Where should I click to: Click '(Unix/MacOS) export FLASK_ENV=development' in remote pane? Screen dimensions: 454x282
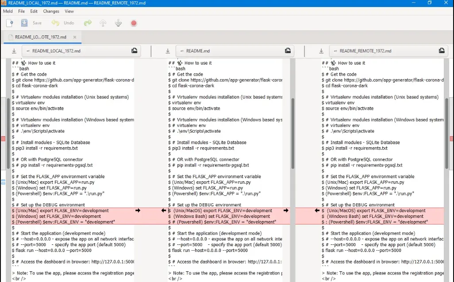tap(376, 210)
